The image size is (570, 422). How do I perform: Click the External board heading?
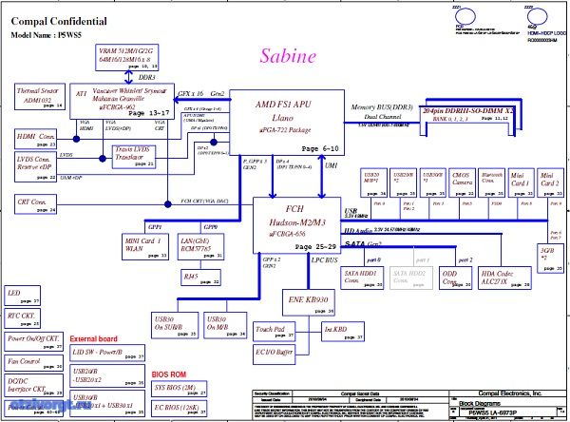[x=93, y=338]
